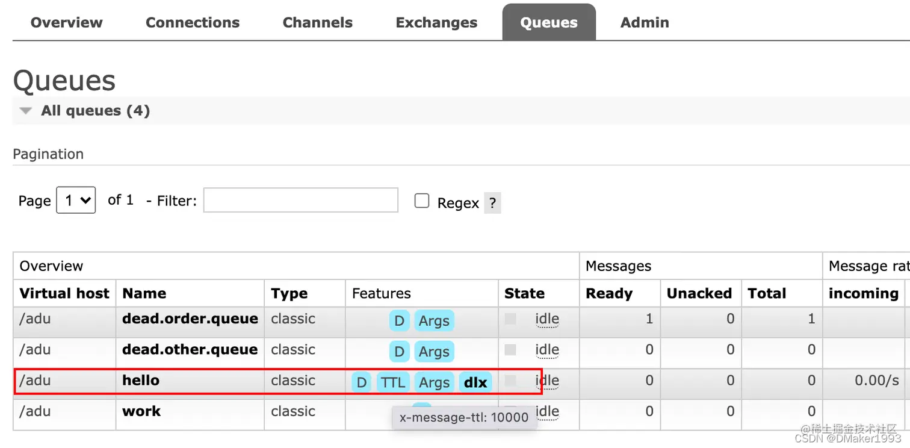Click the Args badge of dead.order.queue
The image size is (910, 448).
point(434,321)
